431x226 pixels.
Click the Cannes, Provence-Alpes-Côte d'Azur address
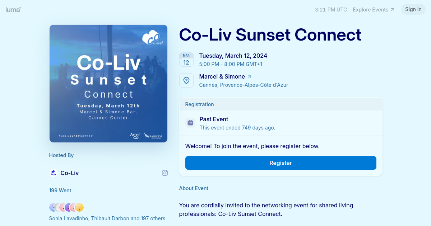click(244, 85)
